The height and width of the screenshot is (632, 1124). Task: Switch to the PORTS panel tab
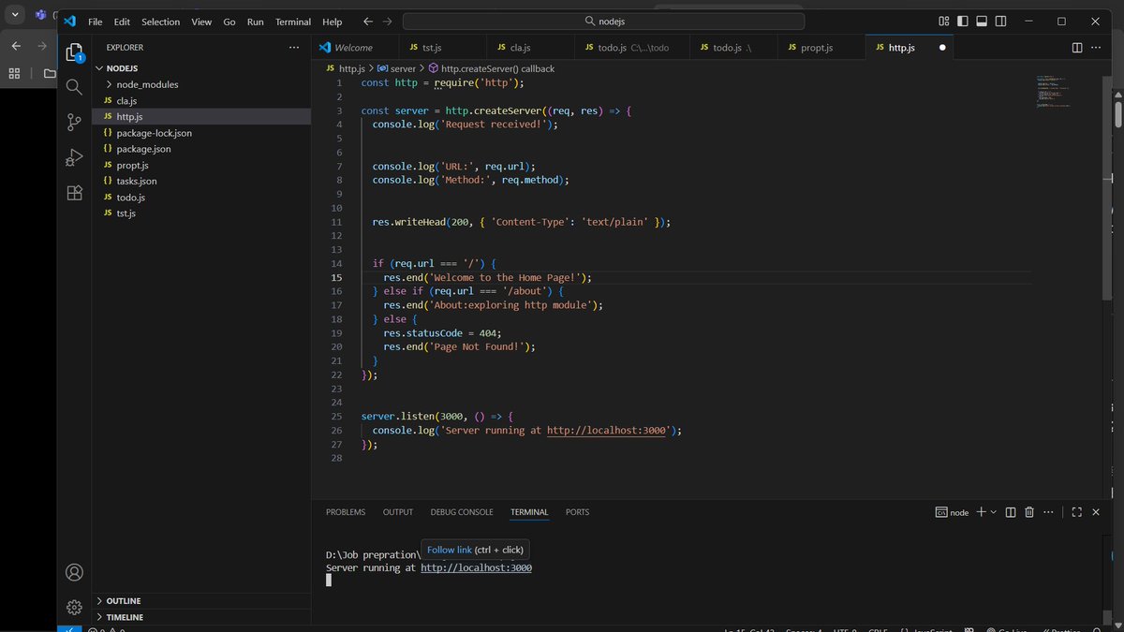pos(577,512)
